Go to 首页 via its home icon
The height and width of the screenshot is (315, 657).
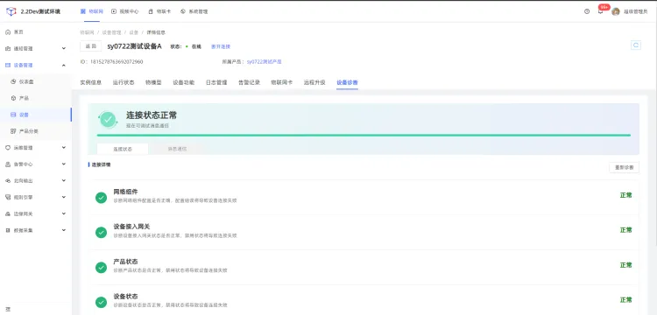(8, 31)
